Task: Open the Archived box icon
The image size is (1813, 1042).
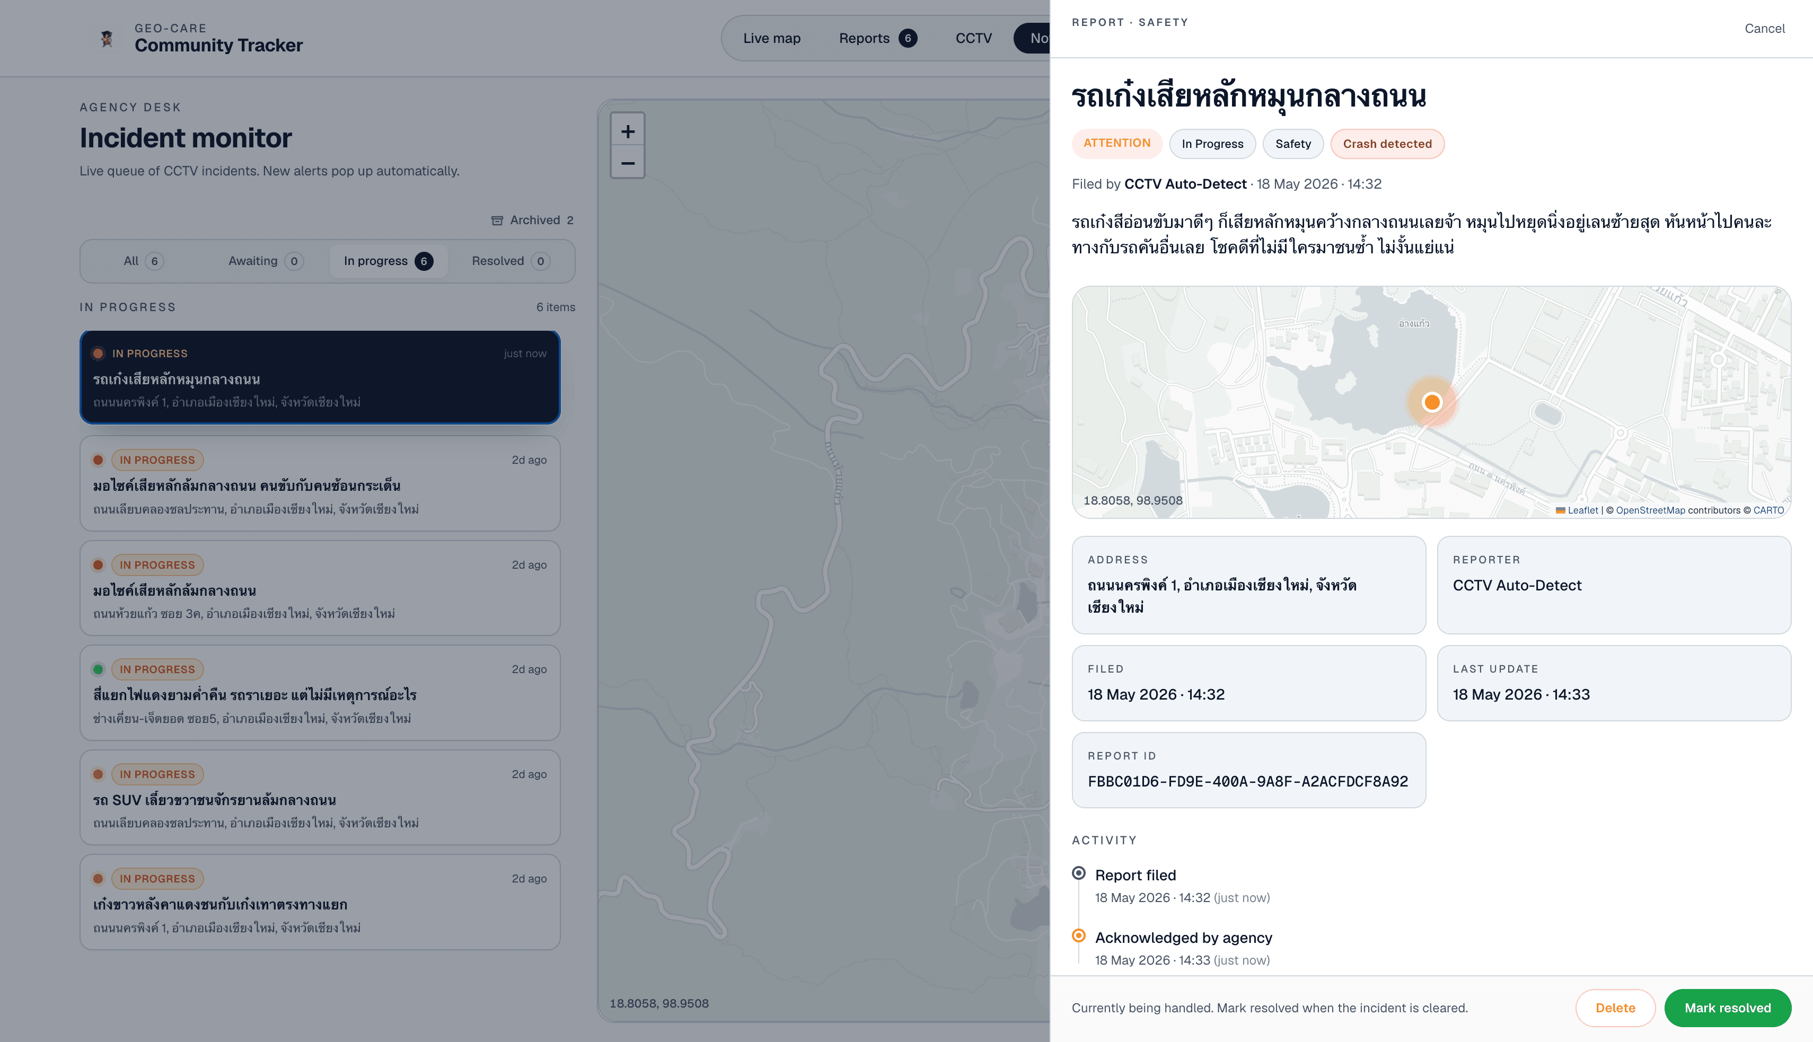Action: pyautogui.click(x=497, y=220)
